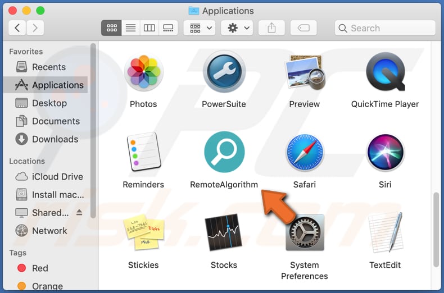Click the Stocks file name label
Screen dimensions: 444x293
point(224,265)
